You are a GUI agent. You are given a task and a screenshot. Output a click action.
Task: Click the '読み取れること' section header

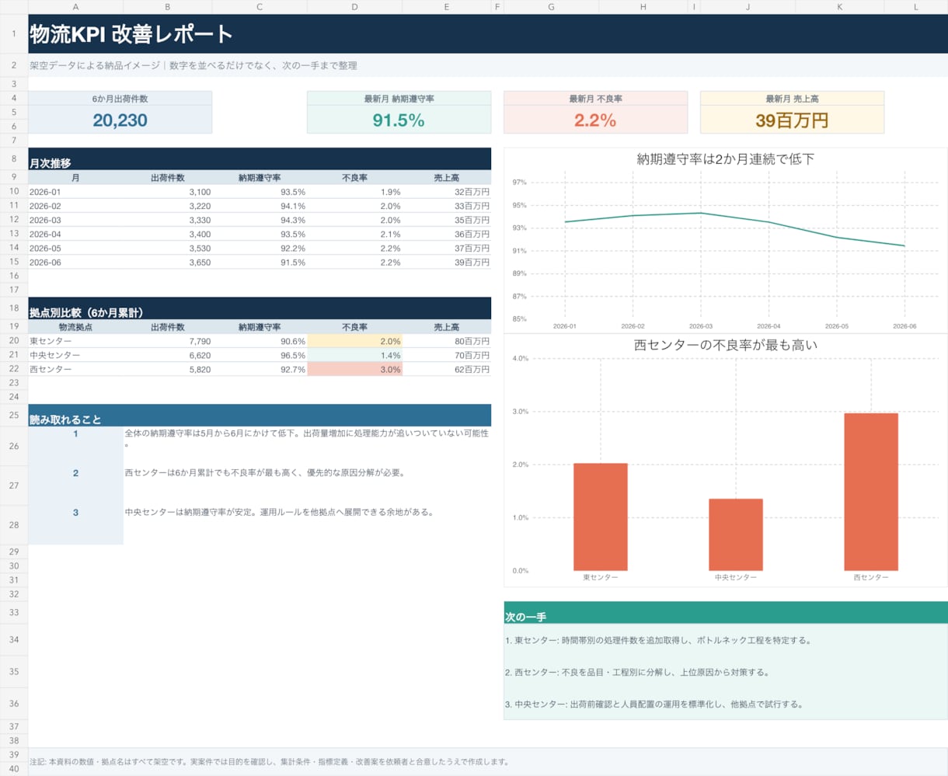260,415
